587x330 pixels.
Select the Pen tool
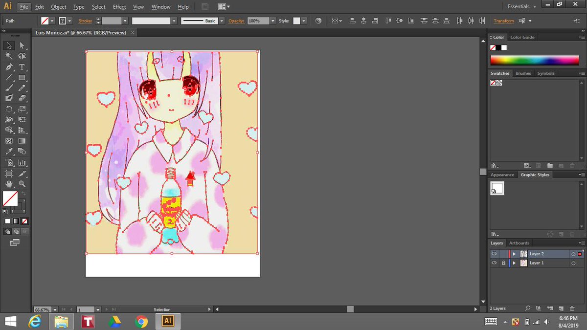(9, 67)
